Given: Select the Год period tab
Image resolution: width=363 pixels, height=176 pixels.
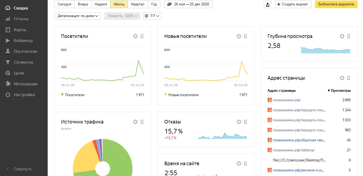Looking at the screenshot, I should (x=154, y=4).
